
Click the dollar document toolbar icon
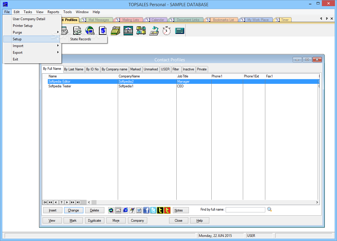[x=103, y=31]
